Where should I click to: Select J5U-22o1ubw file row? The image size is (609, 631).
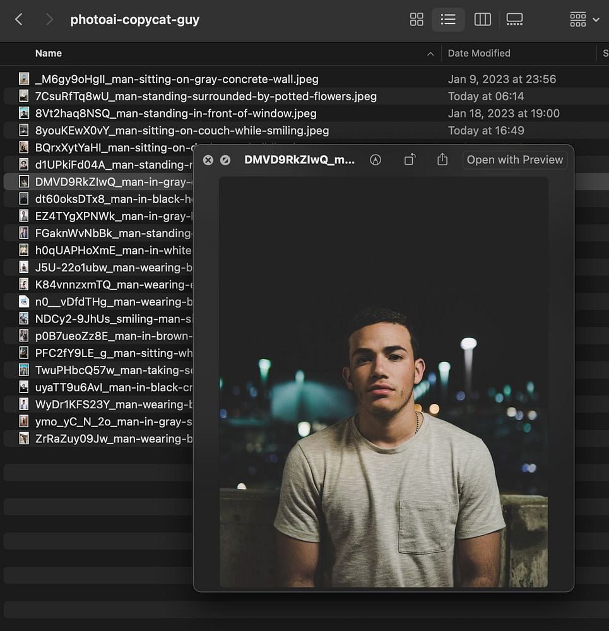(x=98, y=267)
